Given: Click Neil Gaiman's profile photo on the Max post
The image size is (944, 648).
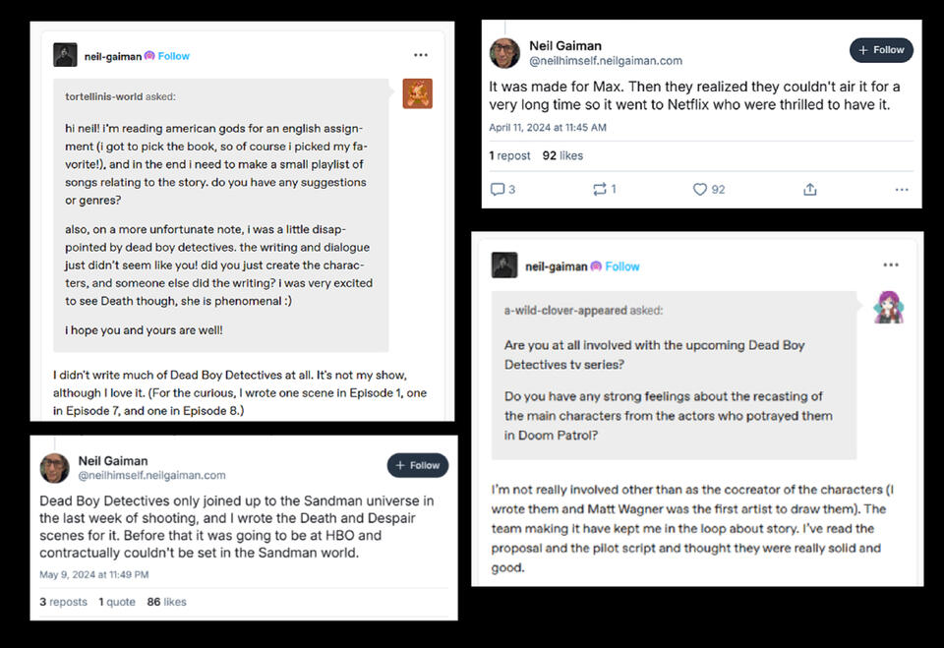Looking at the screenshot, I should tap(504, 53).
